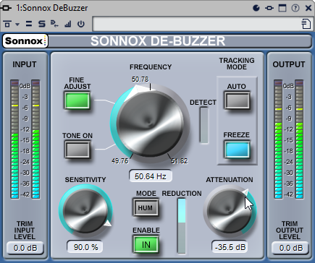Click the dark circle icon in the title bar
Viewport: 315px width, 263px height.
click(256, 8)
